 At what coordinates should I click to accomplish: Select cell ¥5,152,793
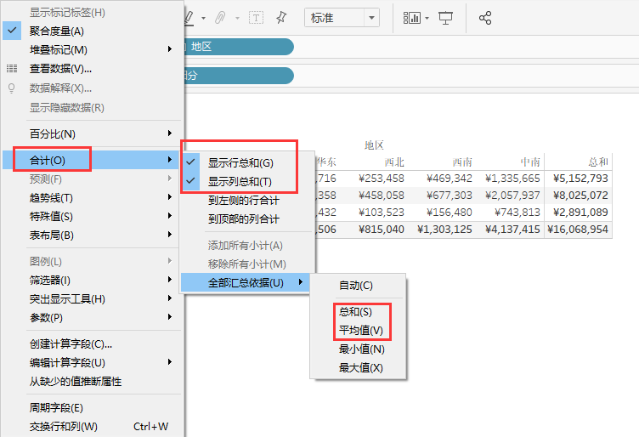(580, 179)
